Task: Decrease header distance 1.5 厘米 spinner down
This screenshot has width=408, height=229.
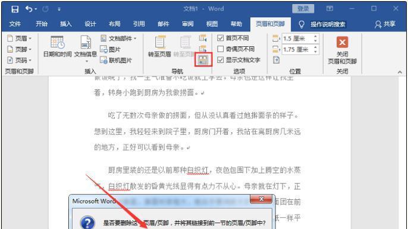Action: 315,41
